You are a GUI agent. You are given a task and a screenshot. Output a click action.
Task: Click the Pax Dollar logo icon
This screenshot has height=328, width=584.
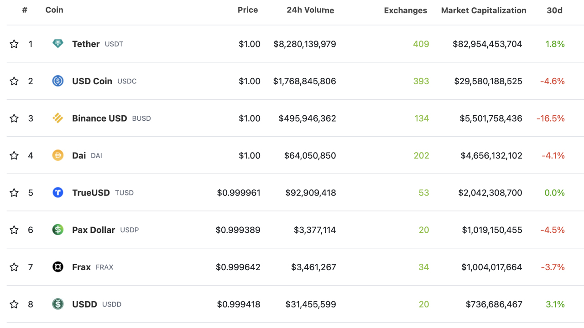coord(58,230)
